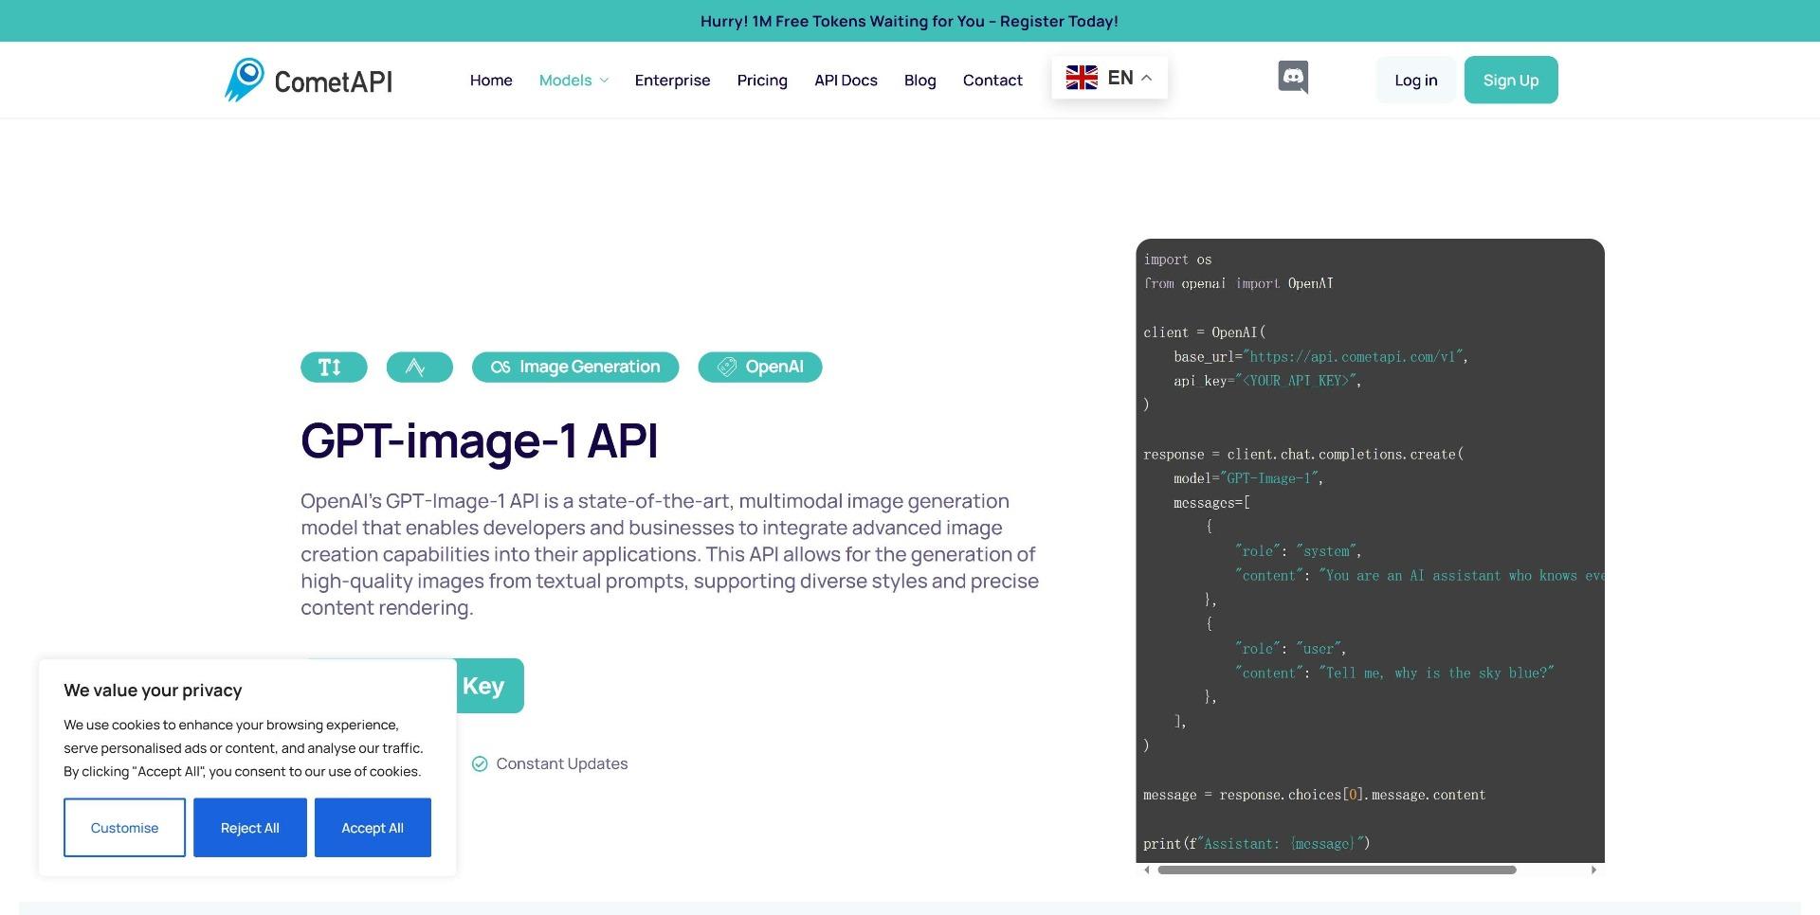Go to the Home page
The height and width of the screenshot is (915, 1820).
point(491,80)
